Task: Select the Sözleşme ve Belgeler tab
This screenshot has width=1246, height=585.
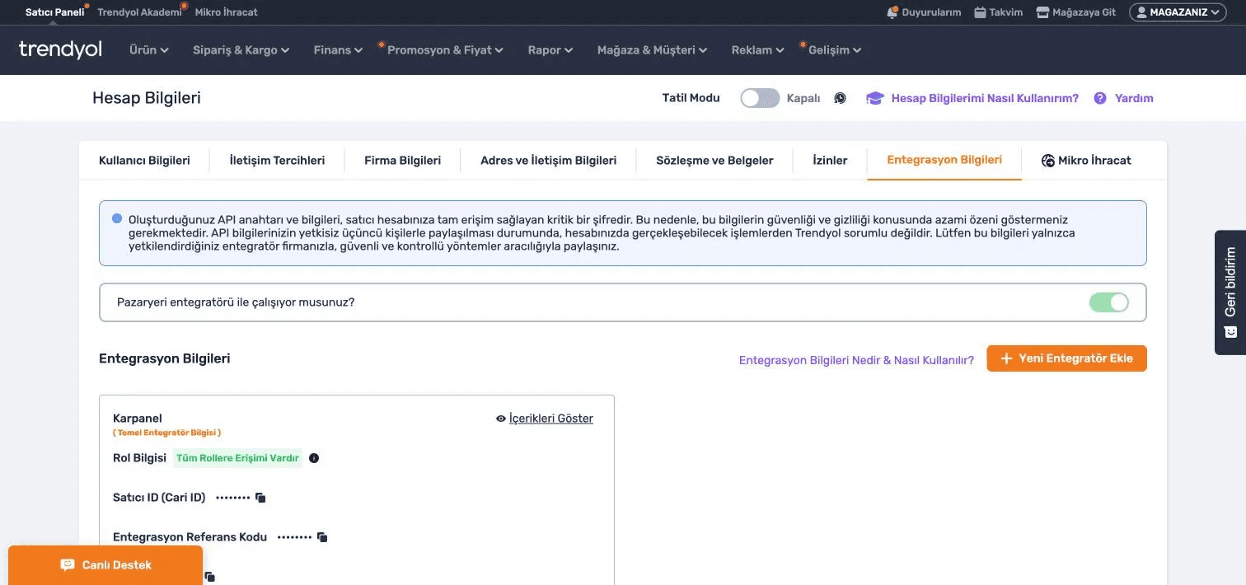Action: point(714,161)
